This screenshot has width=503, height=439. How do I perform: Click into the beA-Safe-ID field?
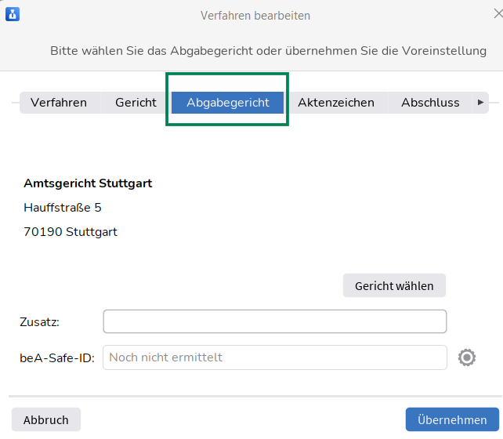[274, 357]
